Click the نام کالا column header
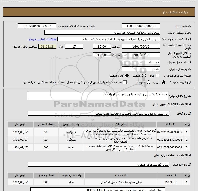This screenshot has height=191, width=198. tap(120, 125)
